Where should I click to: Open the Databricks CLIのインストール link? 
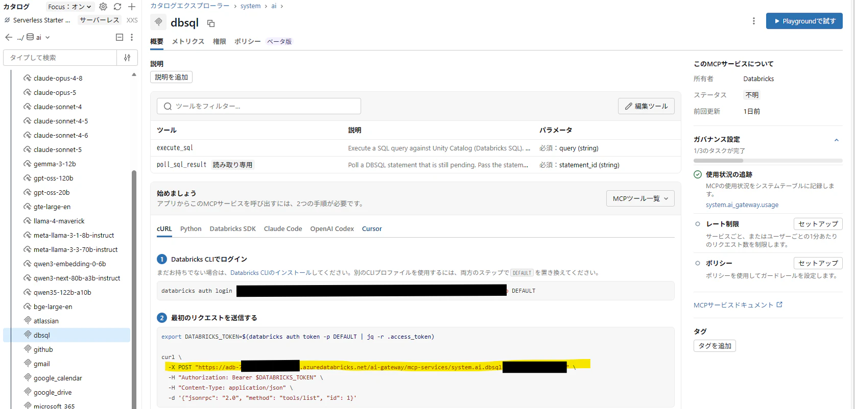(271, 273)
